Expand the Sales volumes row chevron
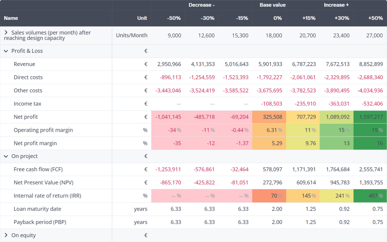387x242 pixels. 6,33
